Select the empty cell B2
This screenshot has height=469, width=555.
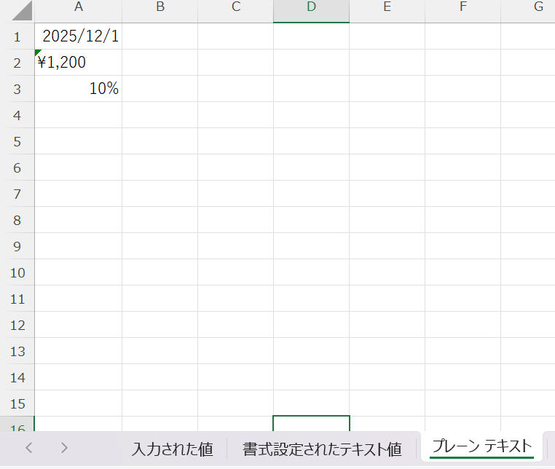[x=160, y=63]
